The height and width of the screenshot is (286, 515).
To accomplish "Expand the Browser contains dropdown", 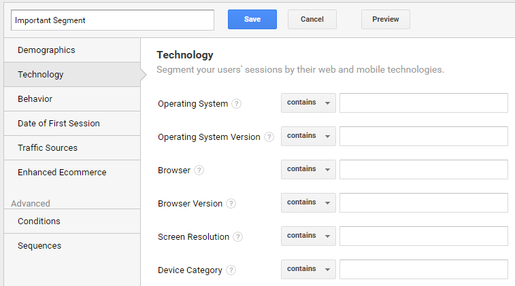I will [x=308, y=169].
